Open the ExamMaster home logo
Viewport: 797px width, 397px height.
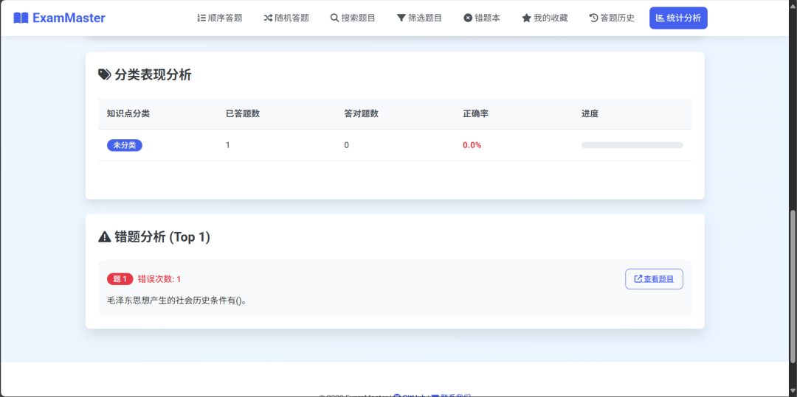[60, 18]
